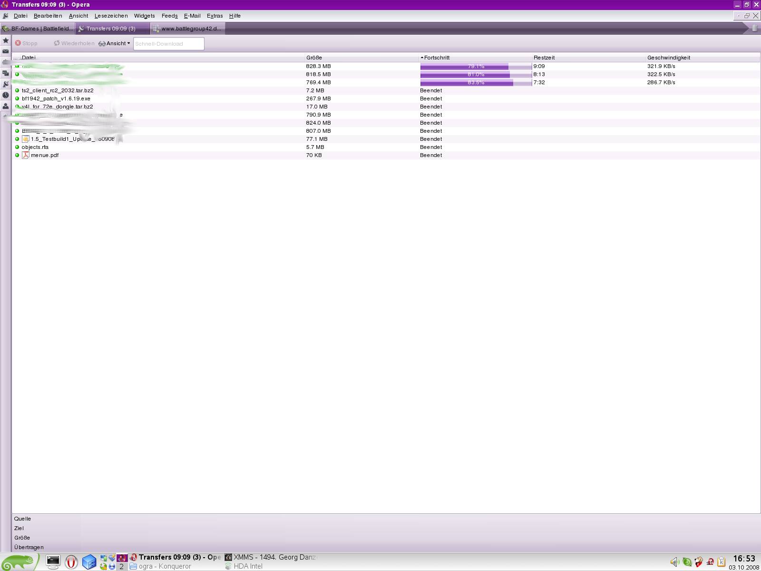The width and height of the screenshot is (761, 571).
Task: Click the 81.0% progress bar
Action: [476, 75]
